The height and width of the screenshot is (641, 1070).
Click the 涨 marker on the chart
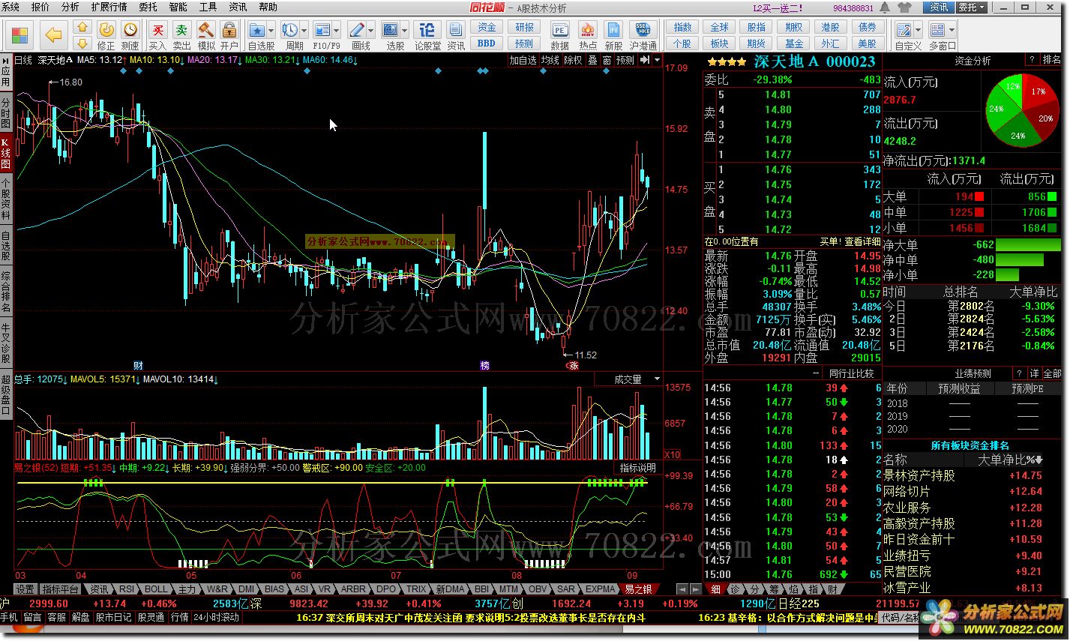tap(574, 366)
